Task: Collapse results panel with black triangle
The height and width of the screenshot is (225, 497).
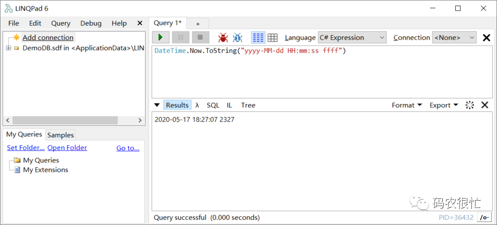Action: pyautogui.click(x=157, y=105)
